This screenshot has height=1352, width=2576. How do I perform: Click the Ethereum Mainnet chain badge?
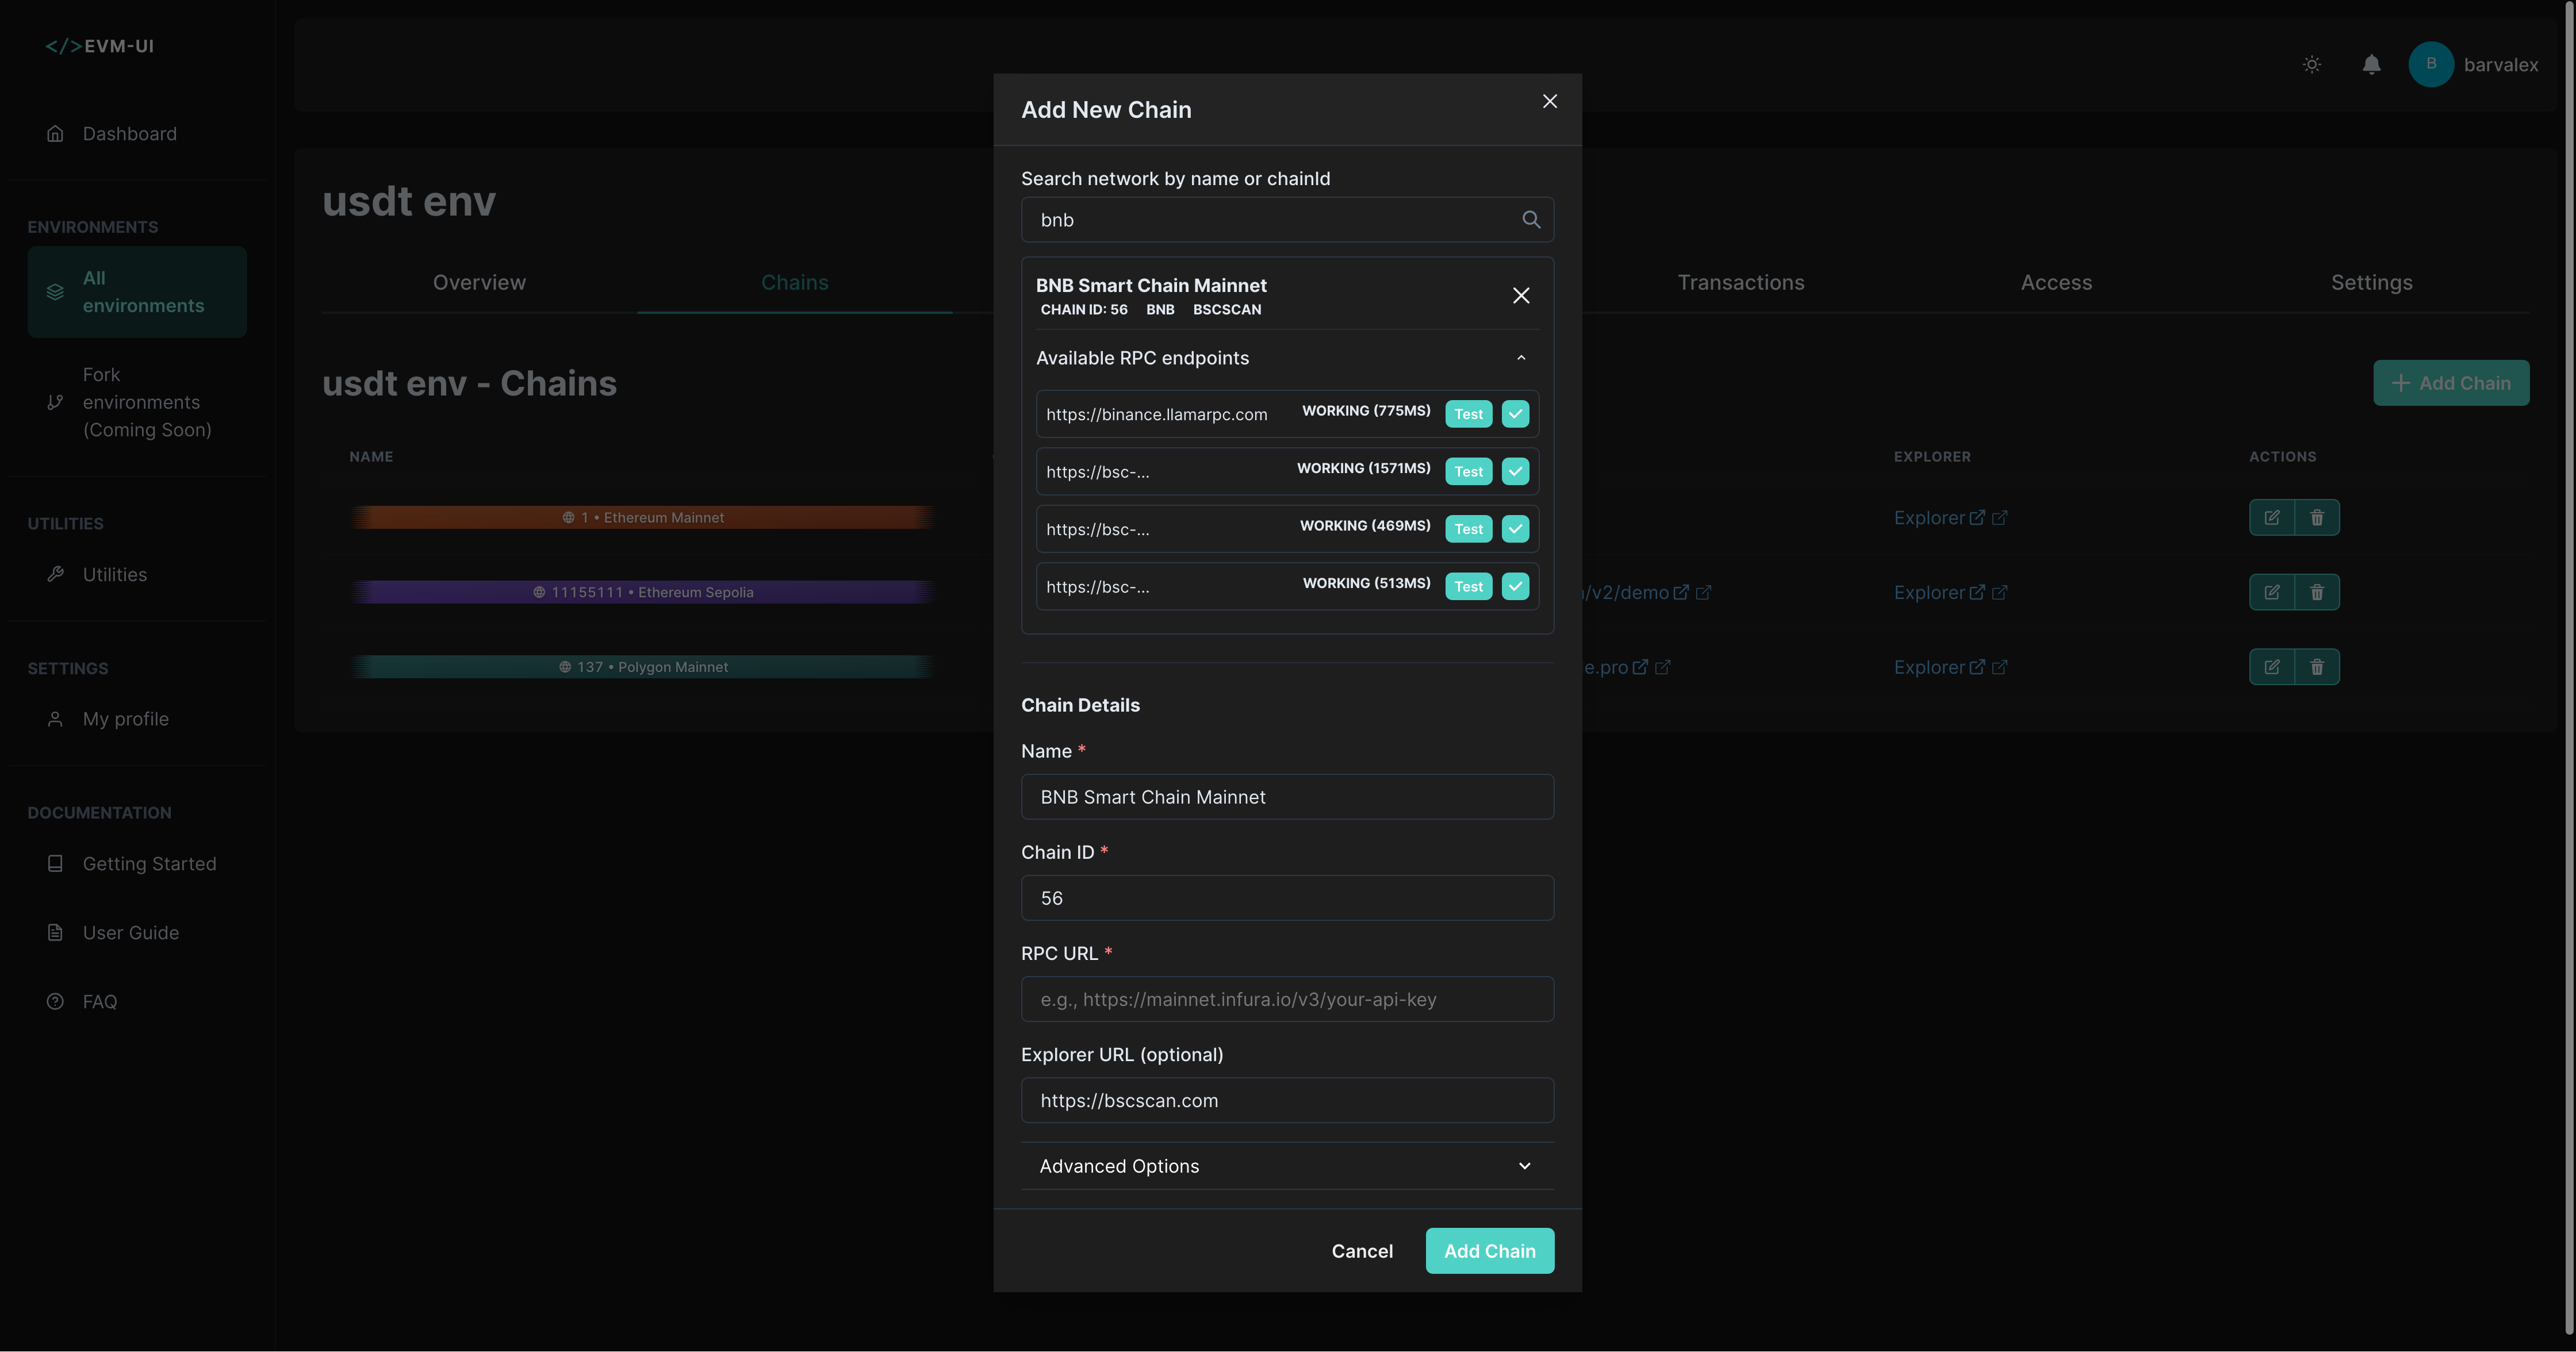coord(643,517)
